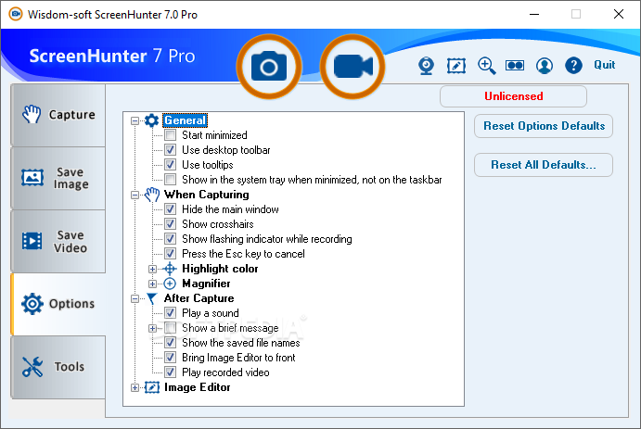Disable Play recorded video checkbox
Image resolution: width=641 pixels, height=429 pixels.
point(170,372)
